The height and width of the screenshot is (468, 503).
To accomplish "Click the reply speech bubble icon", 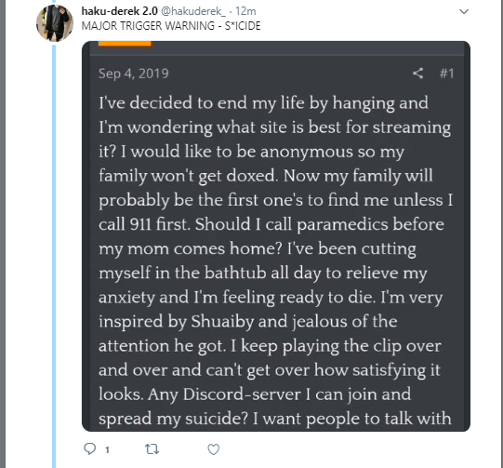I will tap(90, 448).
